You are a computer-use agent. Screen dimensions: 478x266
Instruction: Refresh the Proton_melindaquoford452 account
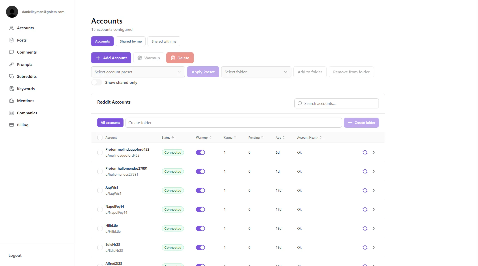click(365, 152)
